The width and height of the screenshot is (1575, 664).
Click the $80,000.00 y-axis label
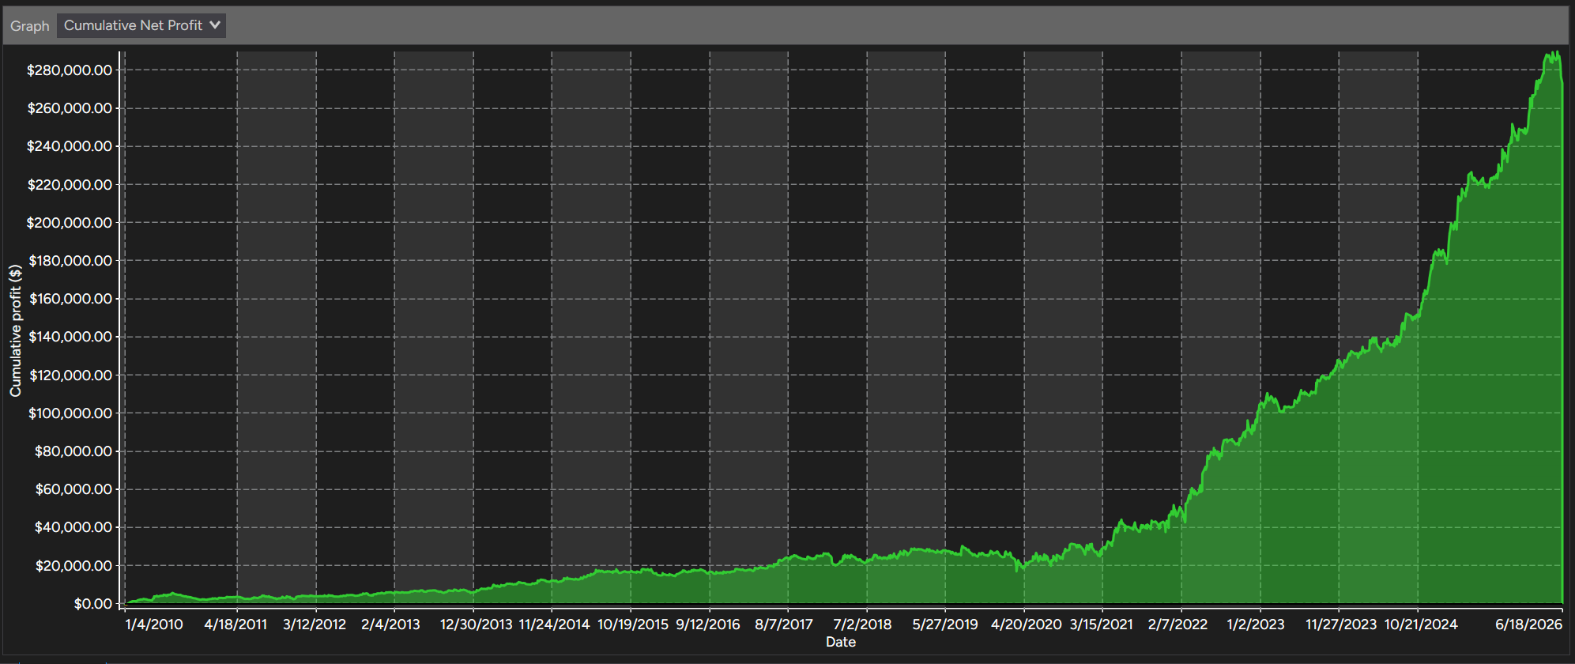73,451
